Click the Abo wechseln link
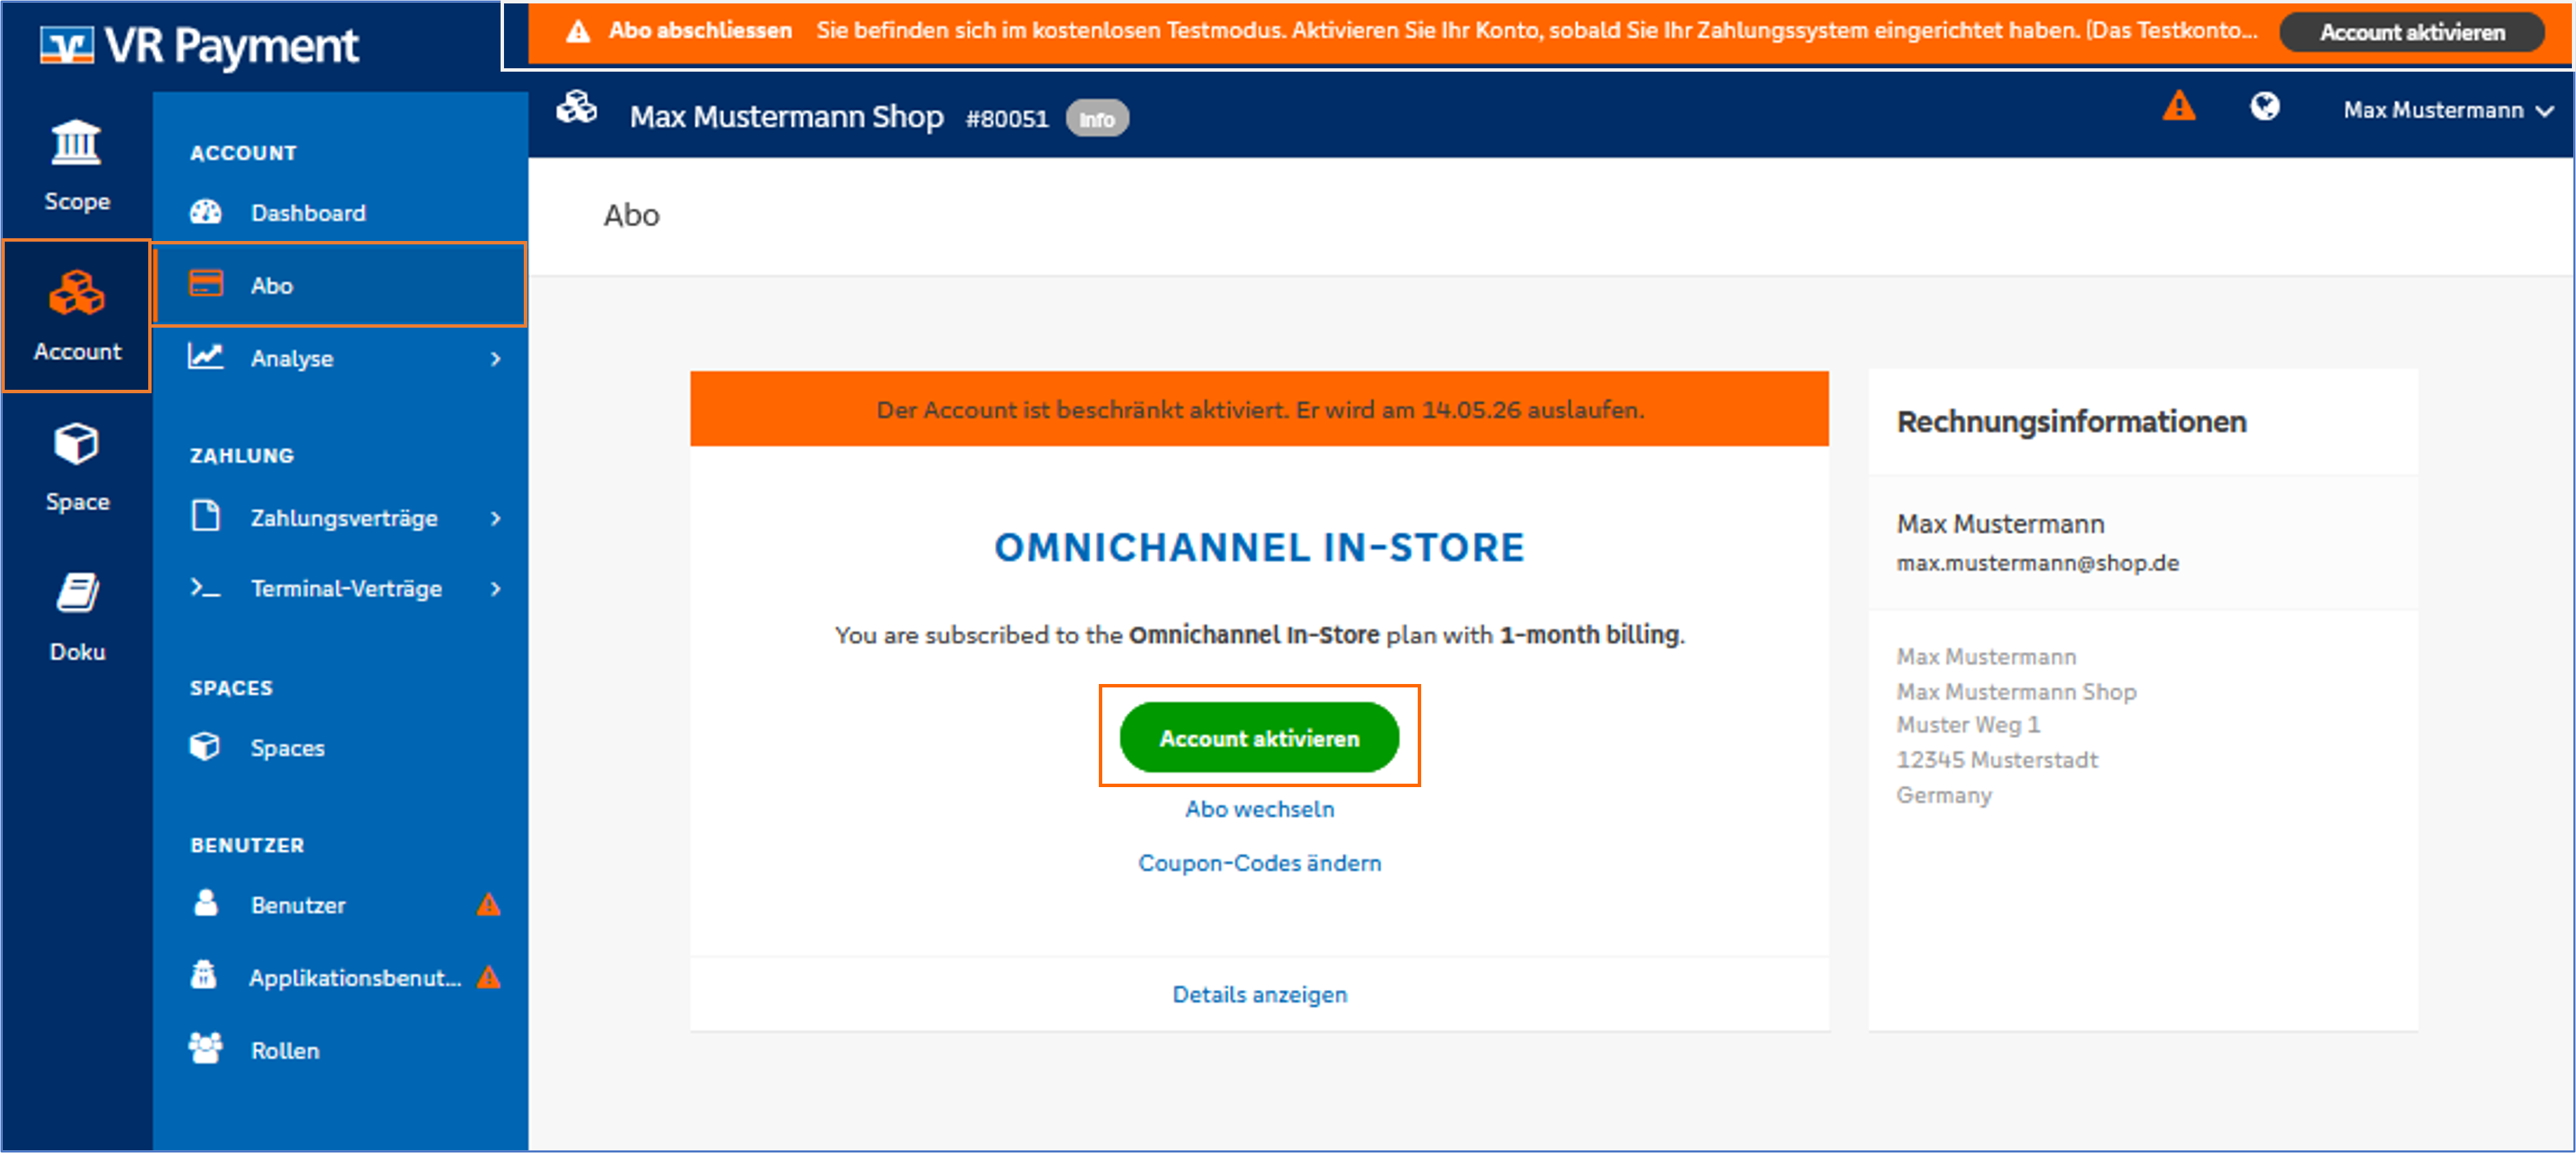The width and height of the screenshot is (2576, 1153). 1259,809
